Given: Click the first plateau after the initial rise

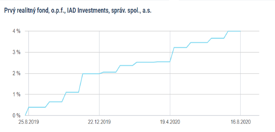Looking at the screenshot, I should (37, 107).
